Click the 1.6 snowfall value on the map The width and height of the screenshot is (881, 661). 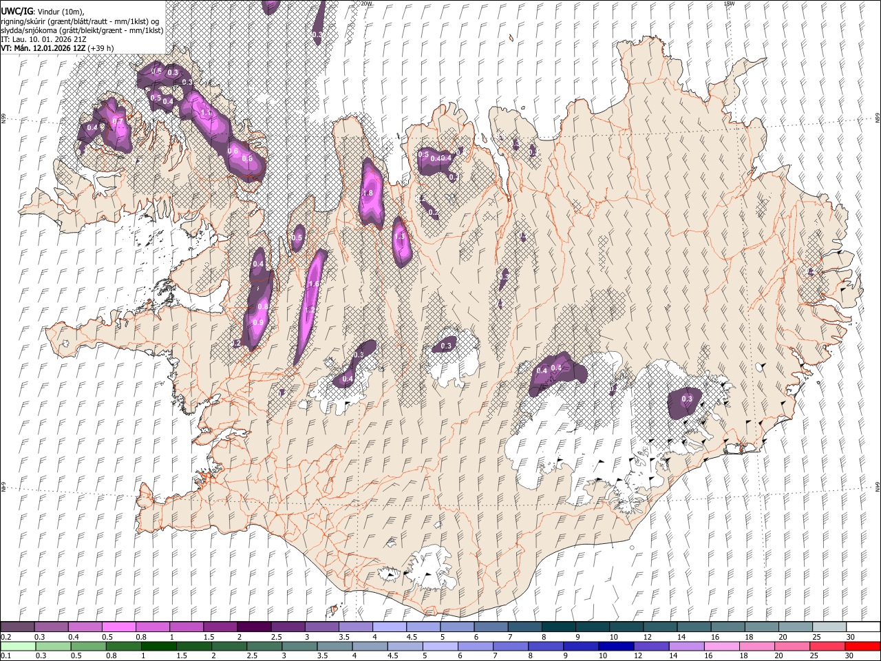click(x=314, y=284)
